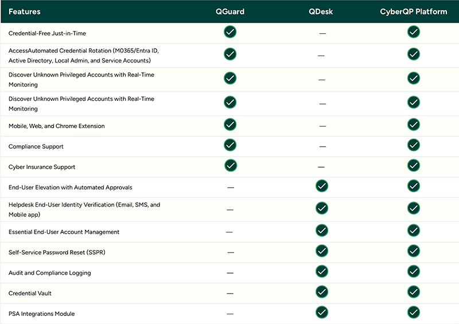Click QGuard checkmark for AccessAutomated Credential Rotation

230,54
